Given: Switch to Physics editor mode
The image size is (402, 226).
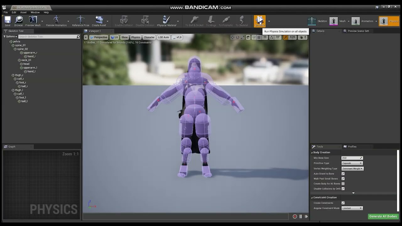Looking at the screenshot, I should (389, 21).
